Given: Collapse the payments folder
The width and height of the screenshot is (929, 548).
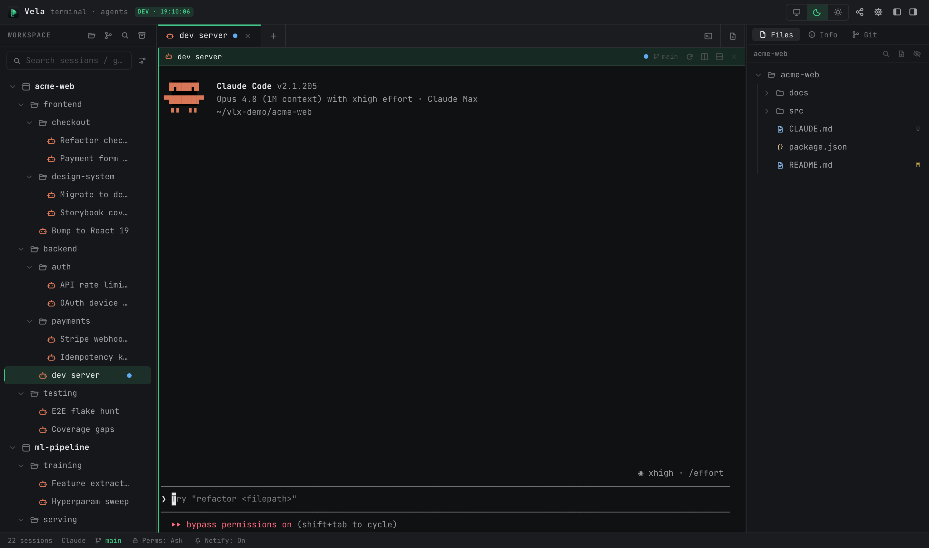Looking at the screenshot, I should [x=30, y=321].
